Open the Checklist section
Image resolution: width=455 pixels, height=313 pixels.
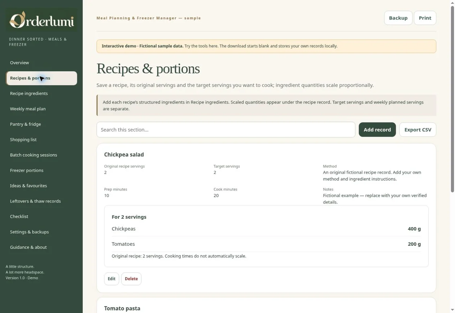coord(42,216)
